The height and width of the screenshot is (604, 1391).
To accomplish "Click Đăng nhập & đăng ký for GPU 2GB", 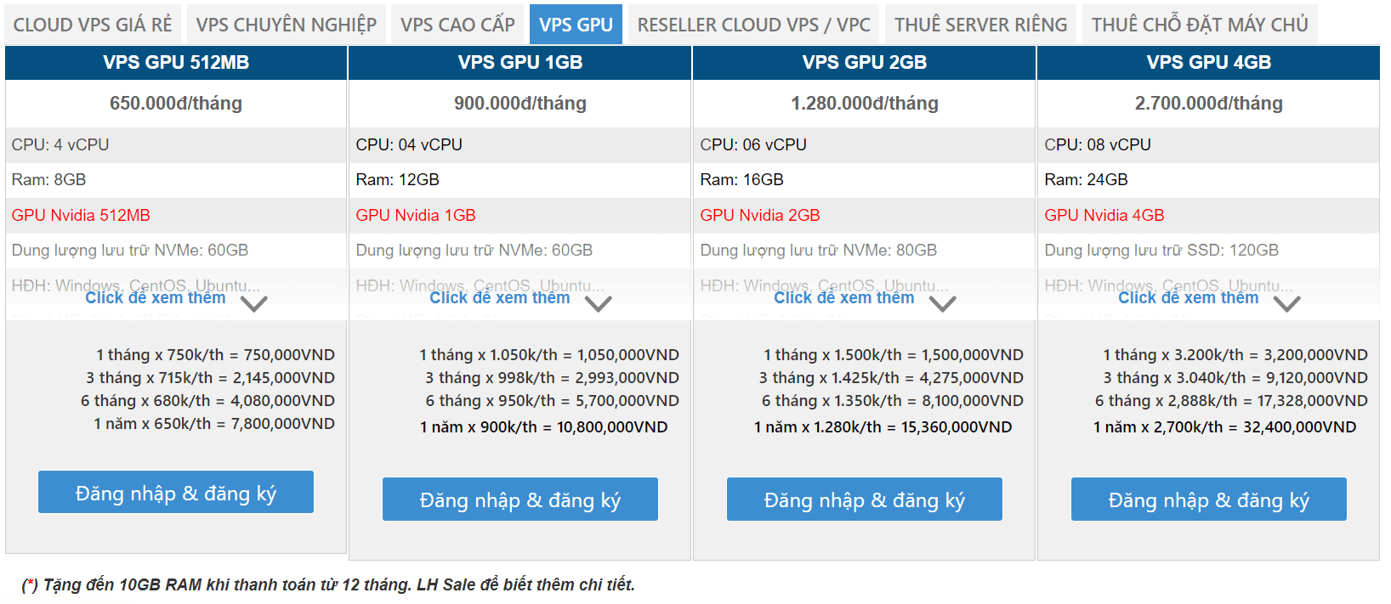I will click(x=865, y=499).
